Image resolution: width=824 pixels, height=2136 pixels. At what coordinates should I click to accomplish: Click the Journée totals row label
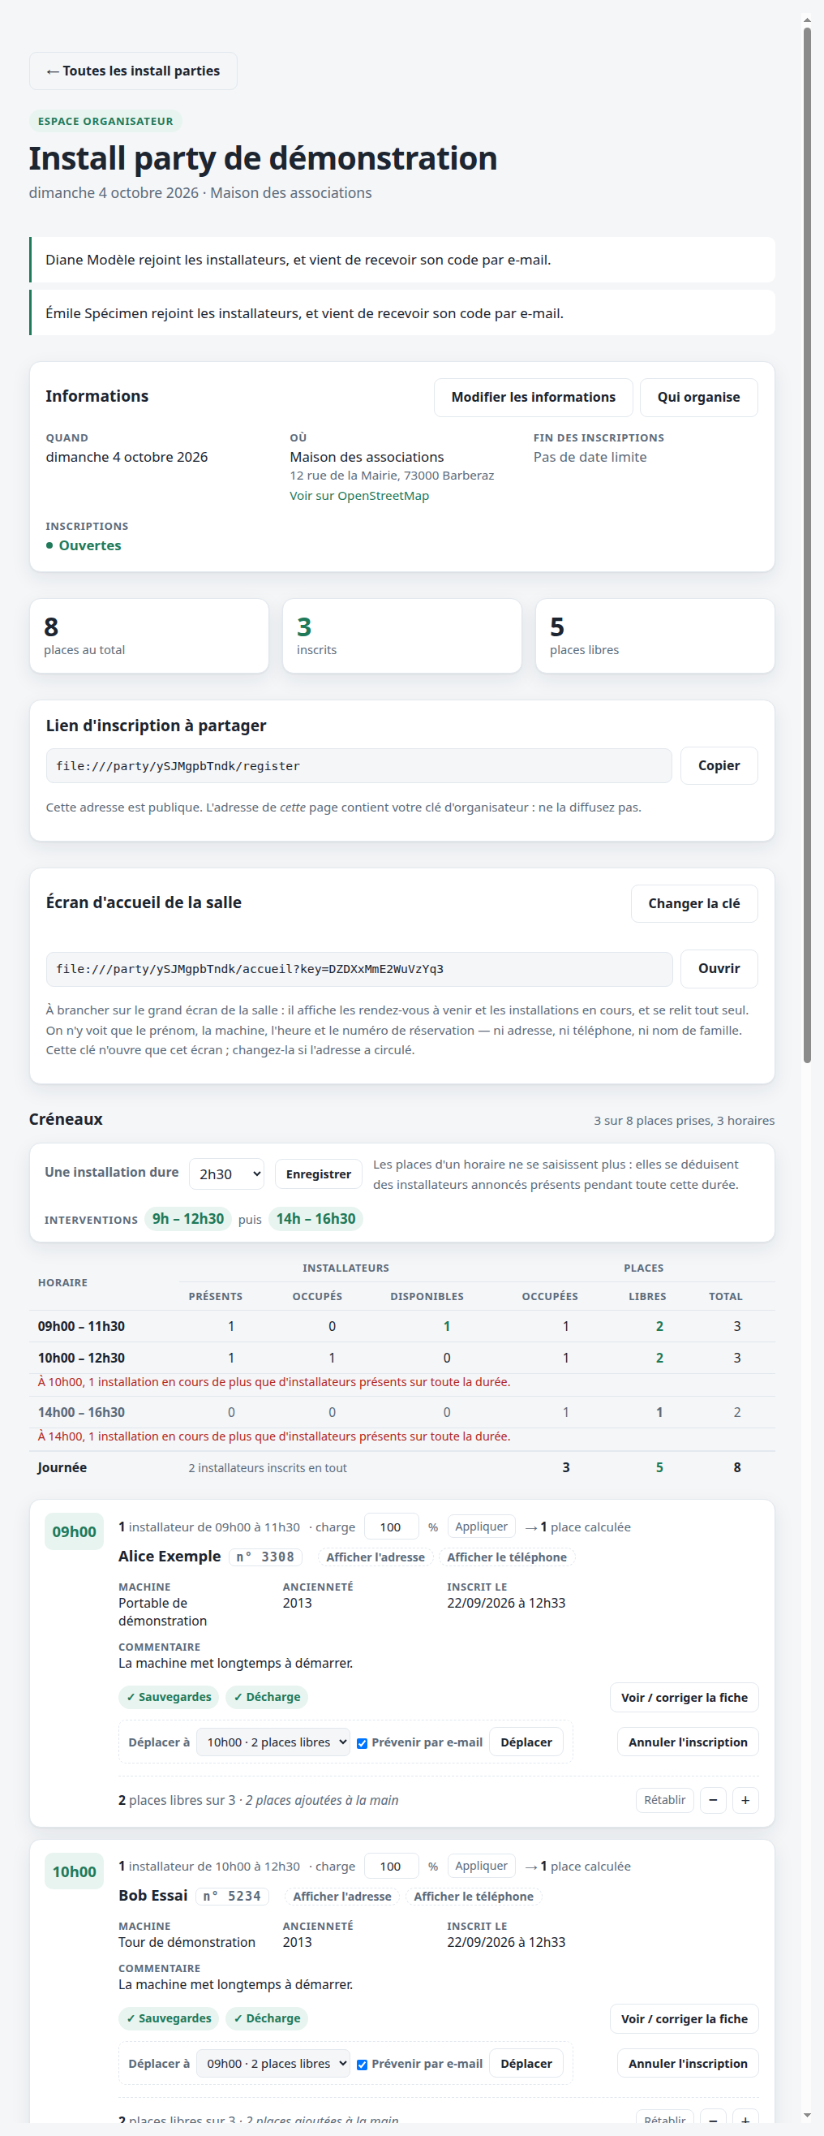pyautogui.click(x=62, y=1467)
